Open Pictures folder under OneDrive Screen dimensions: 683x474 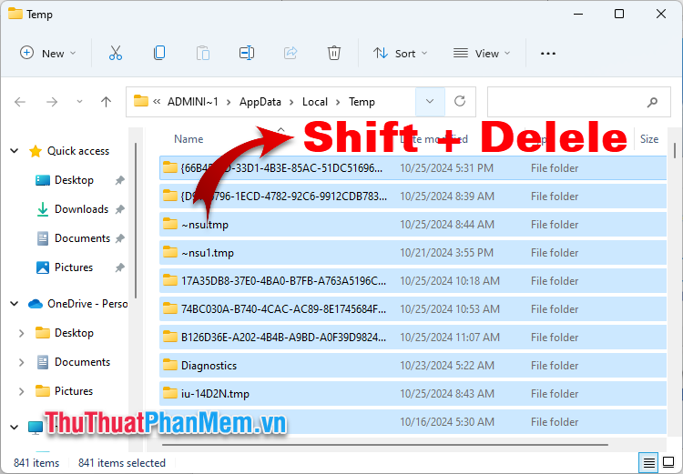click(x=74, y=391)
